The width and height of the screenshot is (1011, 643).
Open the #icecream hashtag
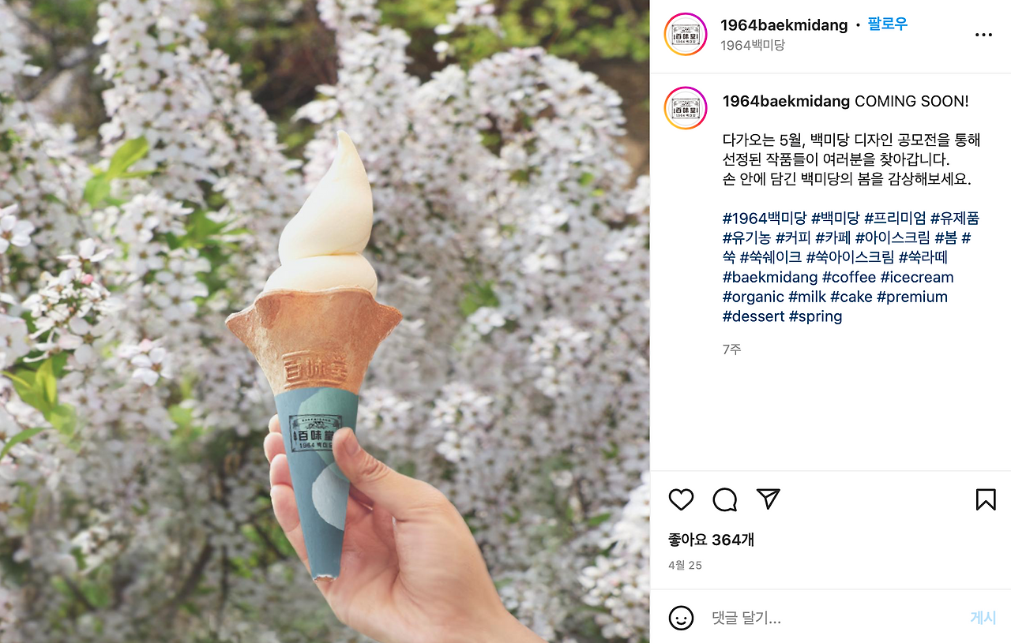tap(917, 277)
